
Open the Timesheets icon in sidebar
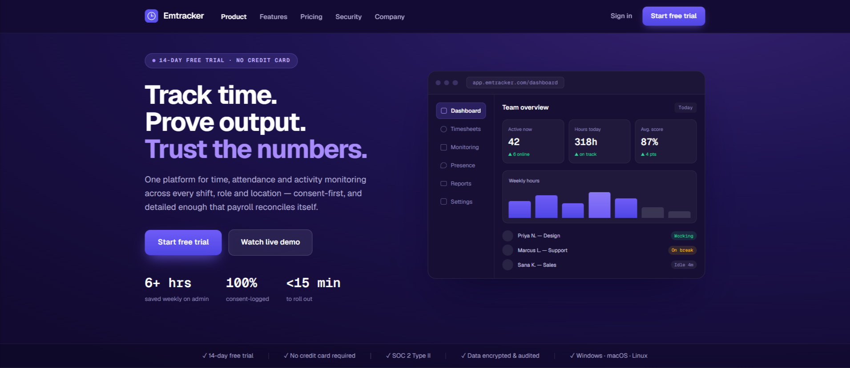click(443, 129)
